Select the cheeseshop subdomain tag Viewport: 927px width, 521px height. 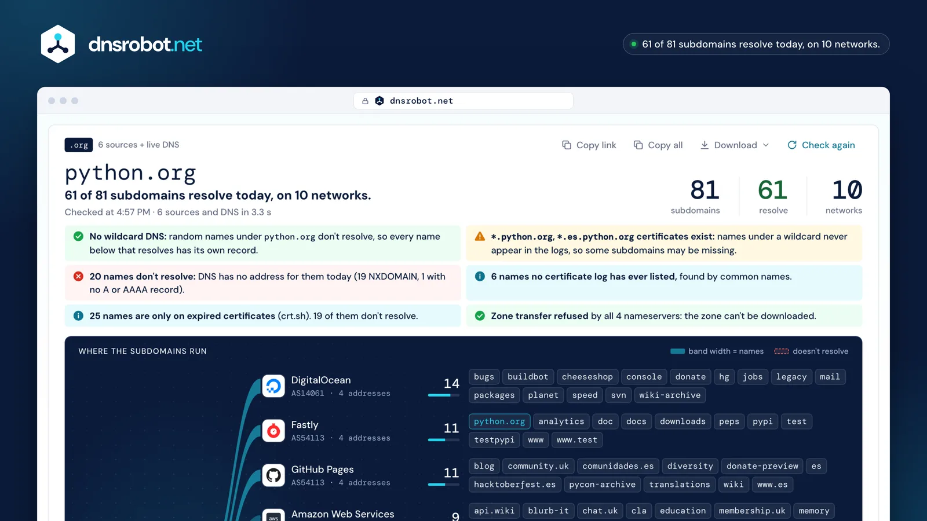pos(587,377)
